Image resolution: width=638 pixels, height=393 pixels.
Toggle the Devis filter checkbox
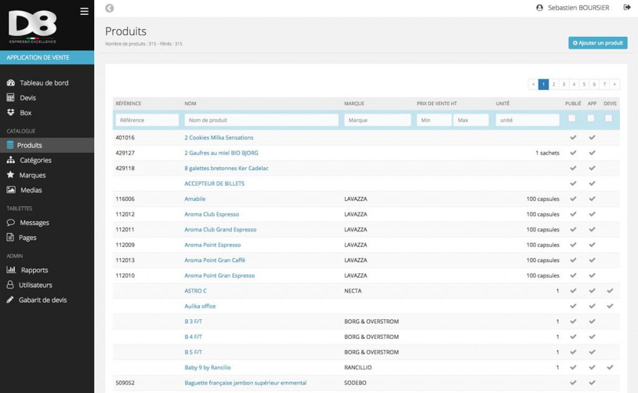tap(608, 118)
